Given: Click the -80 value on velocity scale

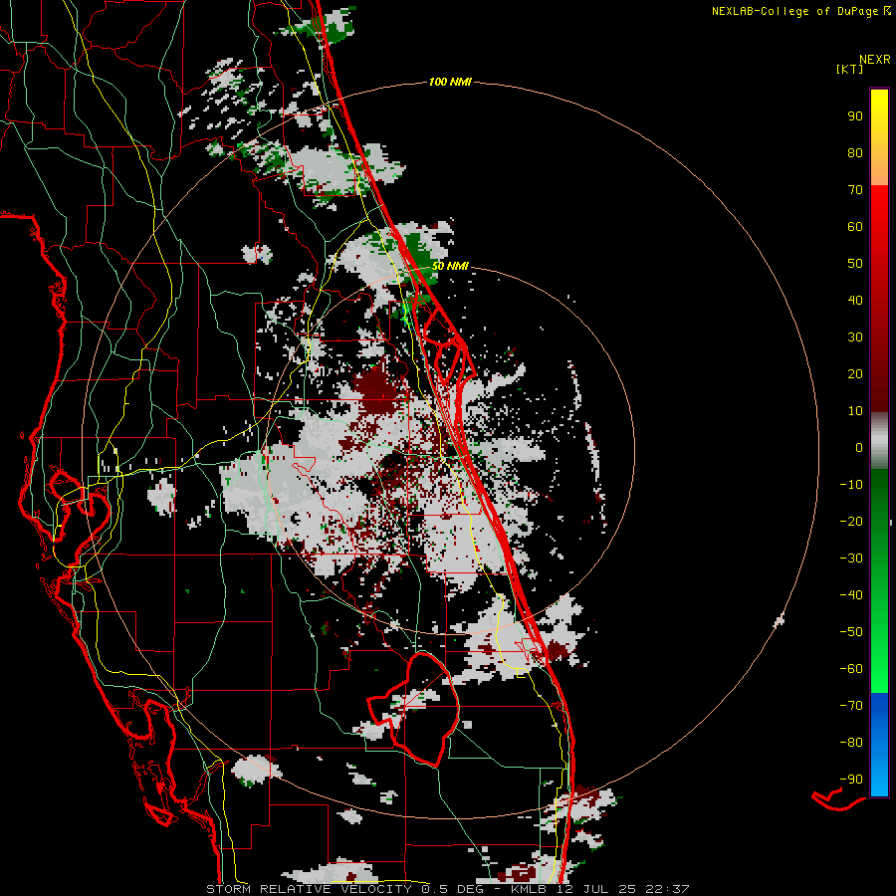Looking at the screenshot, I should [x=851, y=743].
